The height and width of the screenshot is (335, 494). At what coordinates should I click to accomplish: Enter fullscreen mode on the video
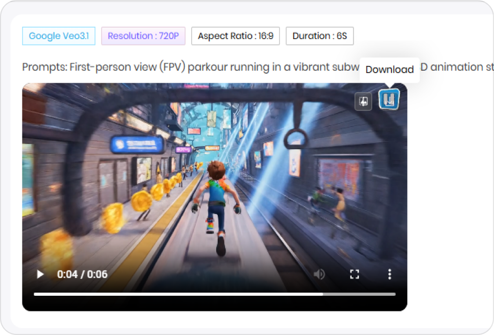coord(354,274)
